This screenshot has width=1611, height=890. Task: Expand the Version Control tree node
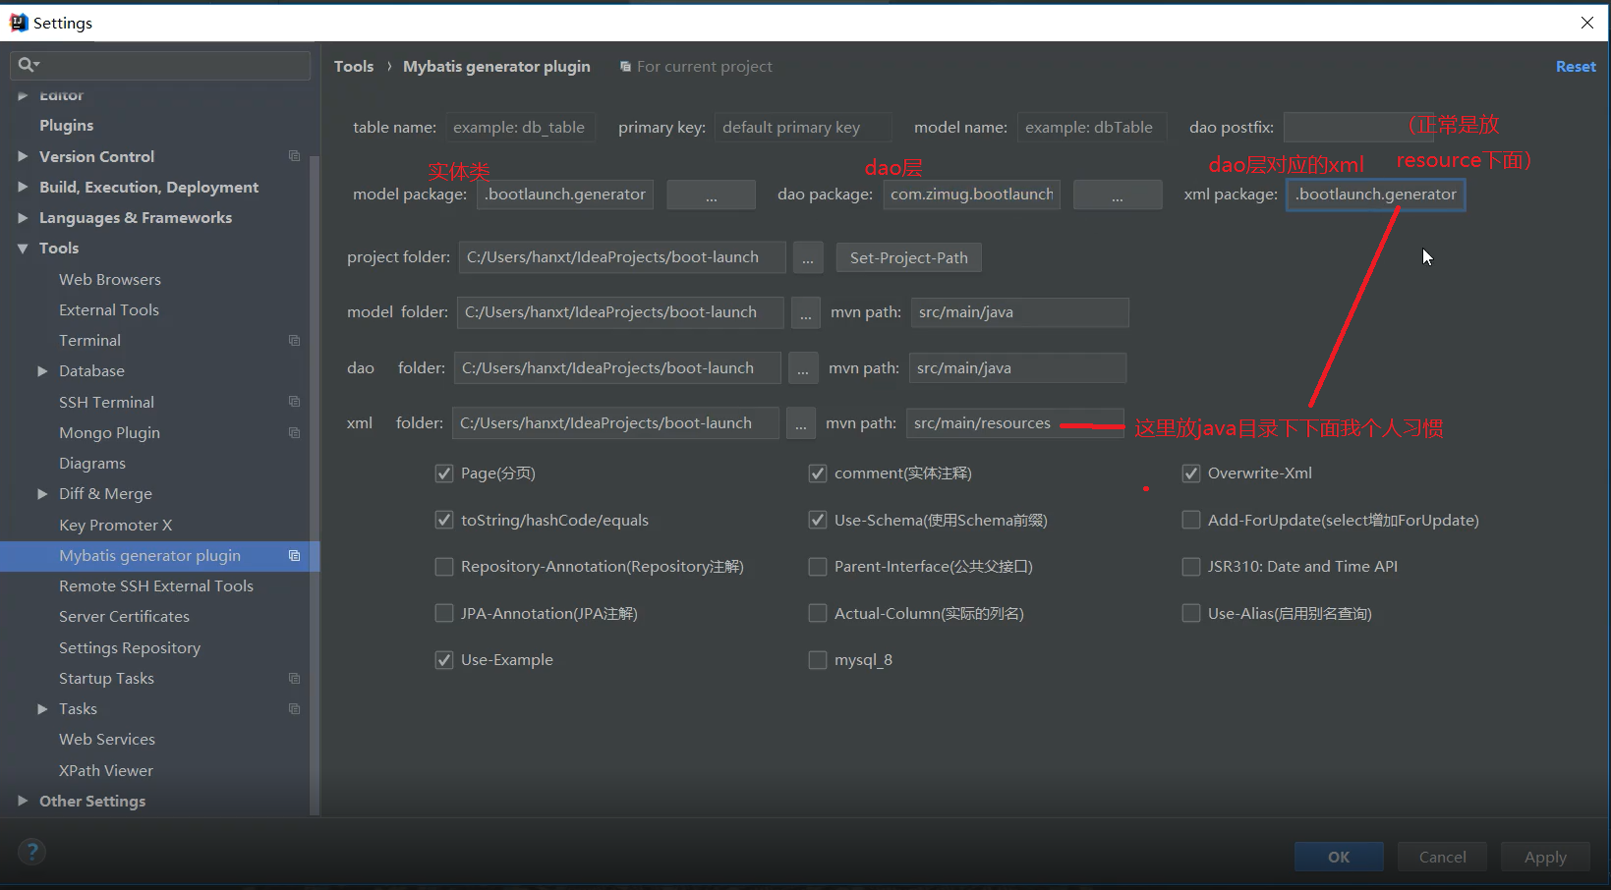point(23,156)
